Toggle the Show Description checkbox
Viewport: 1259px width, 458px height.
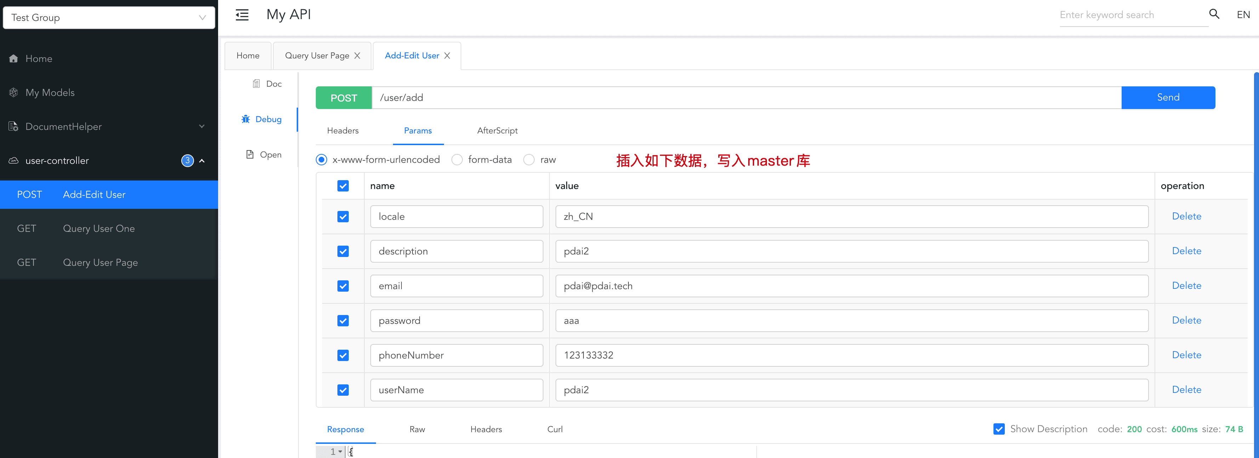click(999, 429)
